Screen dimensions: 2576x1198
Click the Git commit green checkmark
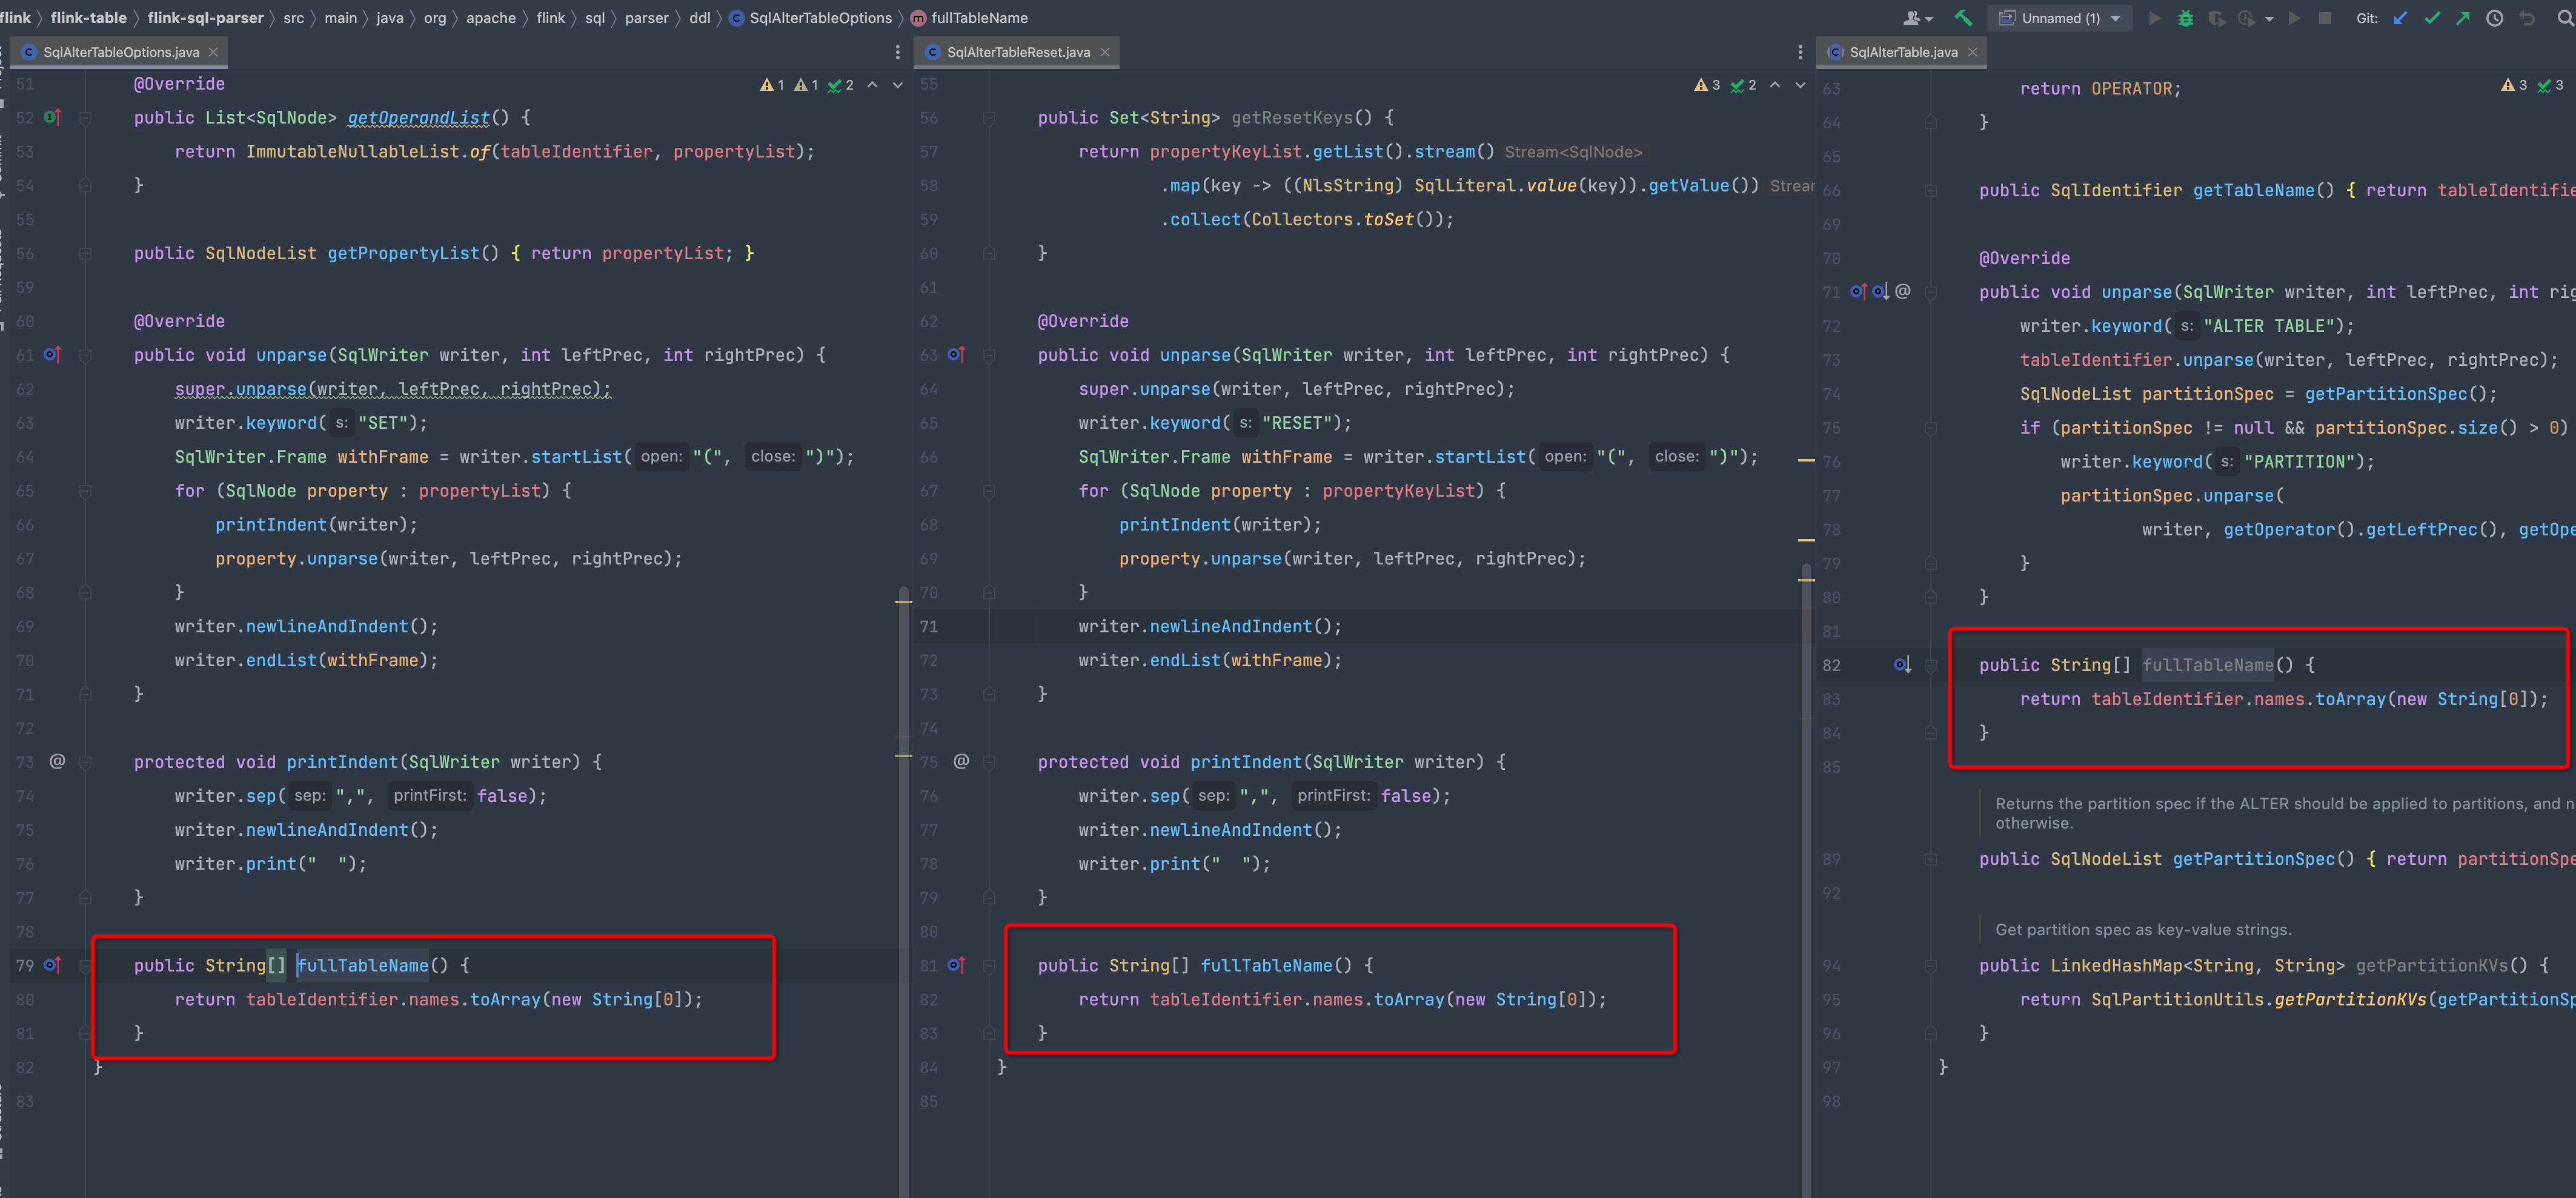pyautogui.click(x=2432, y=18)
